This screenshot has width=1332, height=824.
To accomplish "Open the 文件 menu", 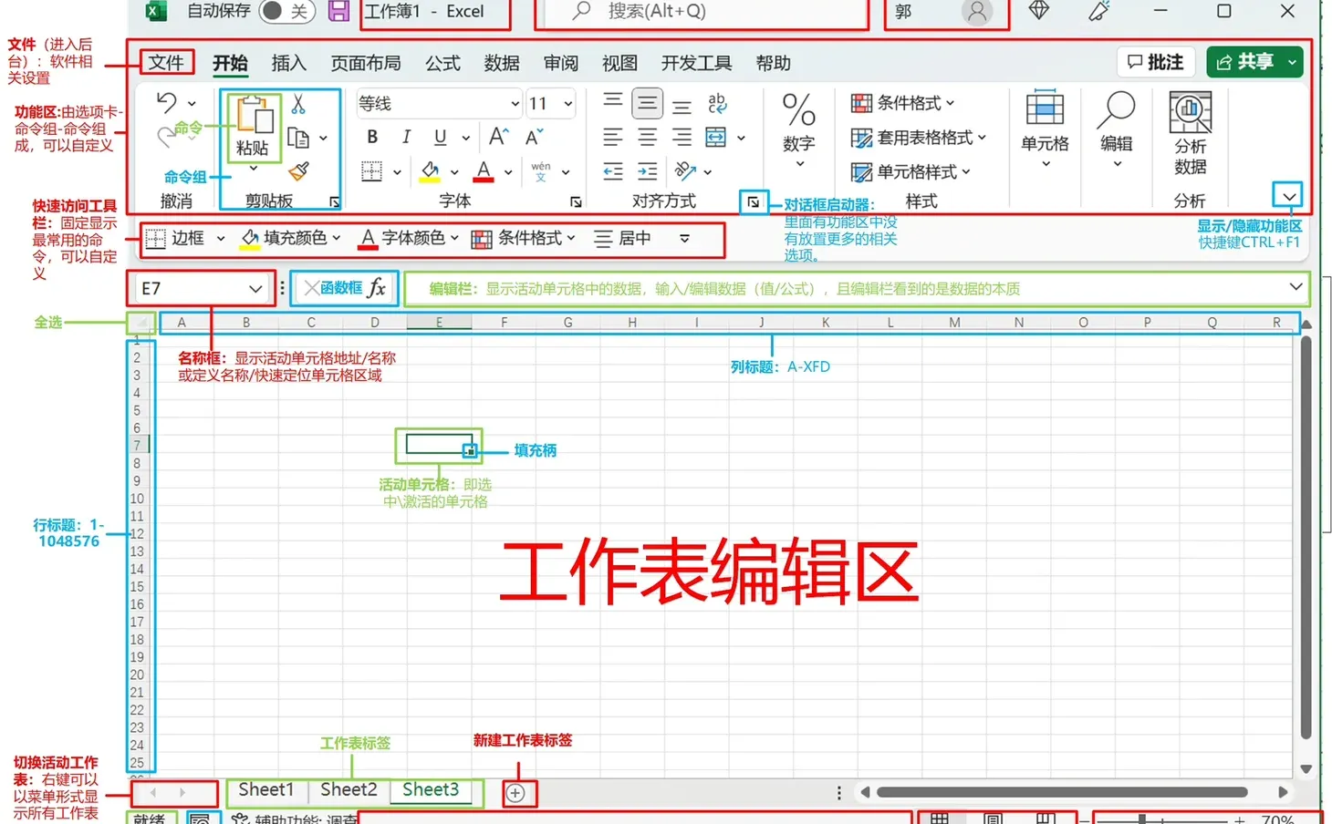I will click(167, 63).
